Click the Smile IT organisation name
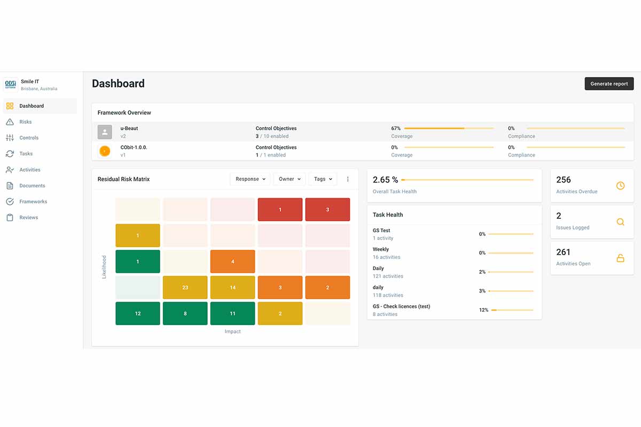 [x=30, y=82]
